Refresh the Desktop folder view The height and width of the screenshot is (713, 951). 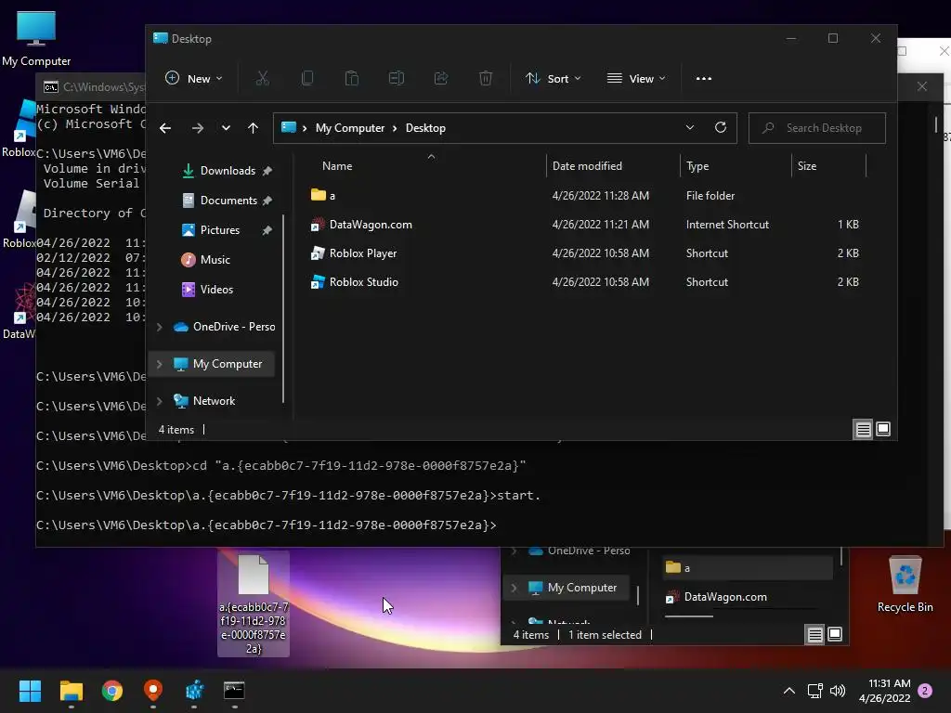coord(721,127)
